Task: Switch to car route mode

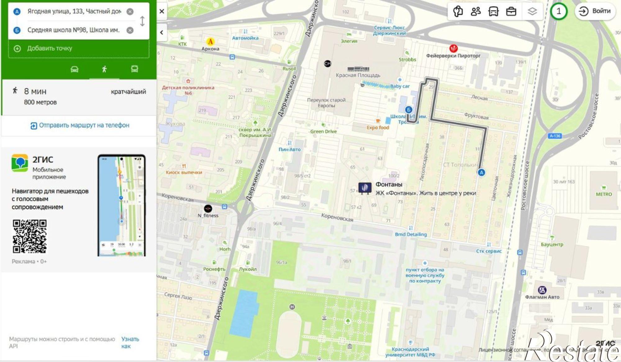Action: point(75,69)
